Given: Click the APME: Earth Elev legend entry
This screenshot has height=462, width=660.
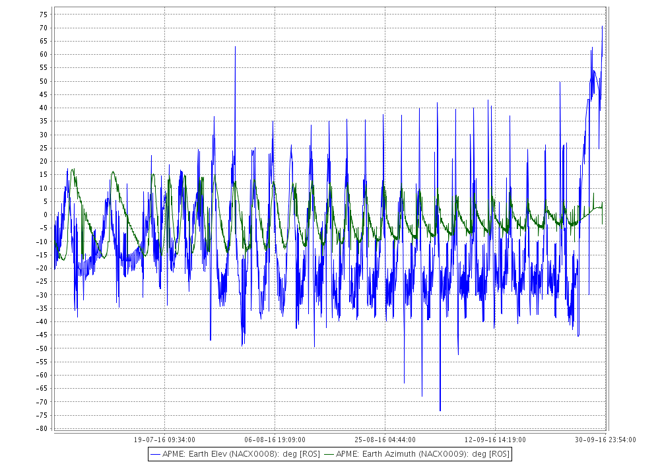Looking at the screenshot, I should (236, 454).
